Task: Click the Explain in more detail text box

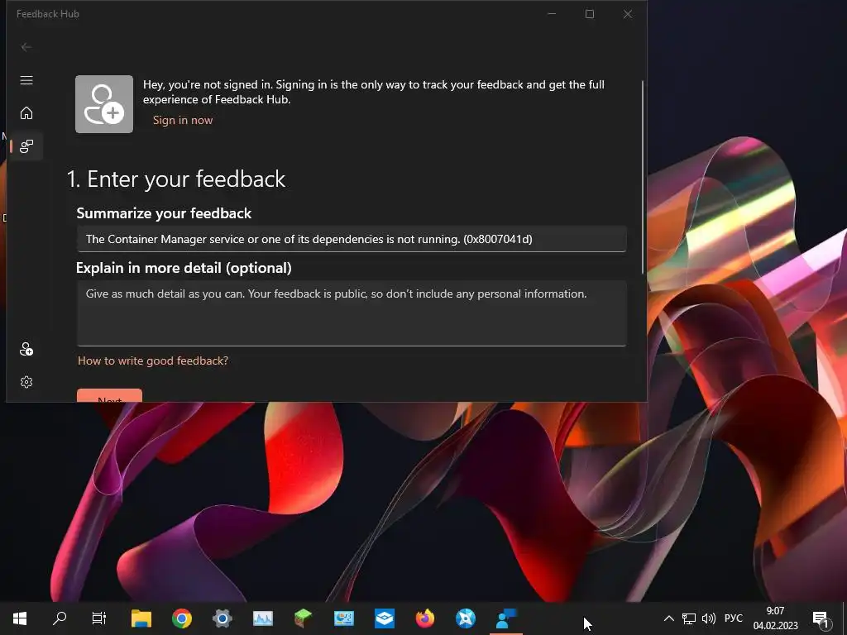Action: 352,313
